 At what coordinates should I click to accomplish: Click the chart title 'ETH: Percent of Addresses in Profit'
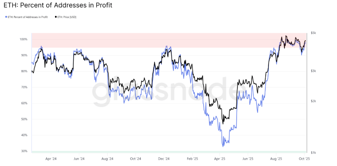(x=58, y=6)
